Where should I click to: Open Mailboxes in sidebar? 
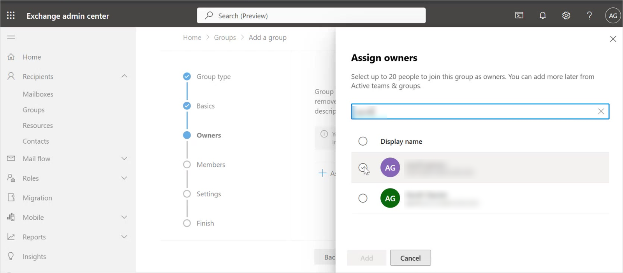click(x=38, y=94)
